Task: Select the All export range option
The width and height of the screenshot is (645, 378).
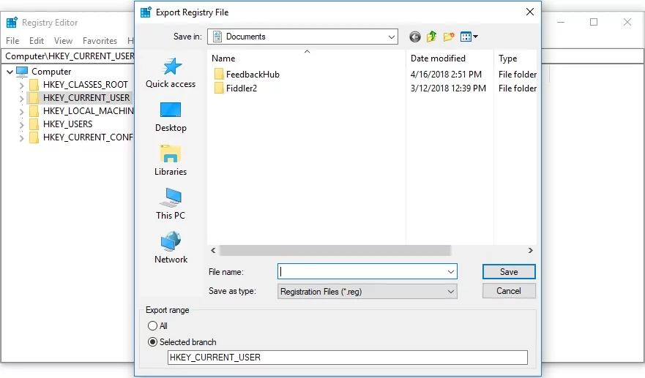Action: pos(152,326)
